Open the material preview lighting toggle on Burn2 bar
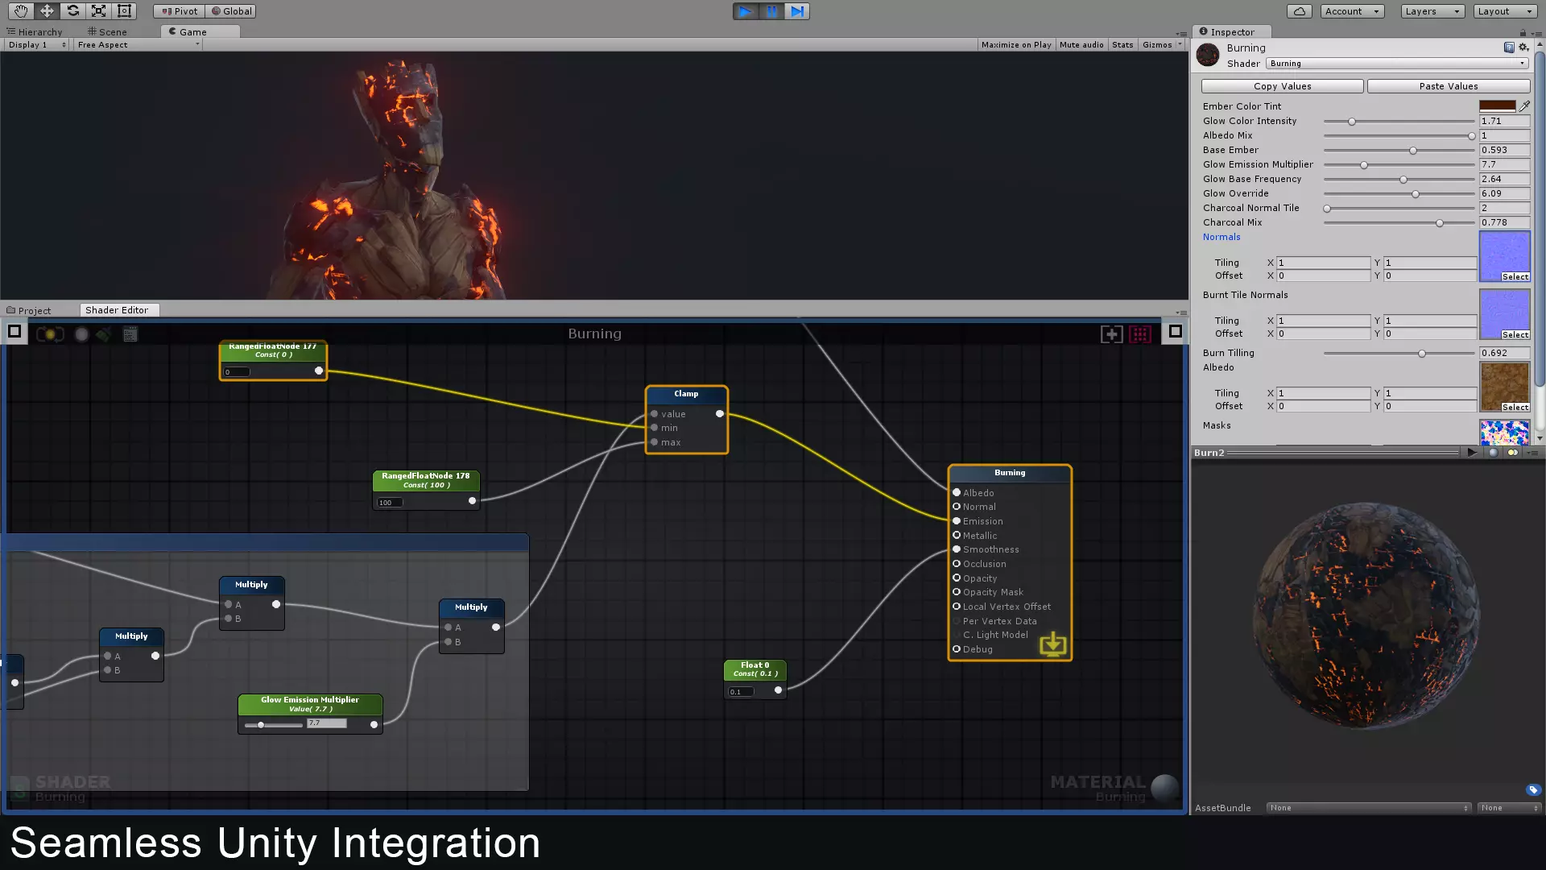Image resolution: width=1546 pixels, height=870 pixels. (1512, 453)
